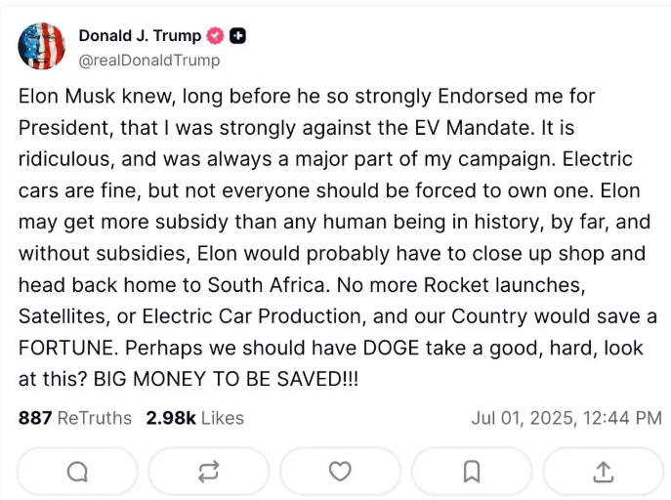Click the black plus badge beside name
671x500 pixels.
[238, 36]
